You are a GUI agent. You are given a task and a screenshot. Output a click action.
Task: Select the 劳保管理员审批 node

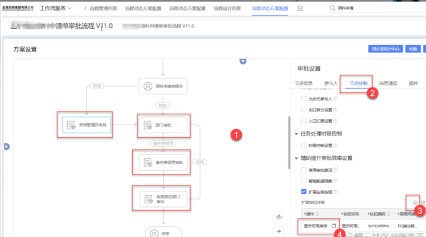[87, 125]
